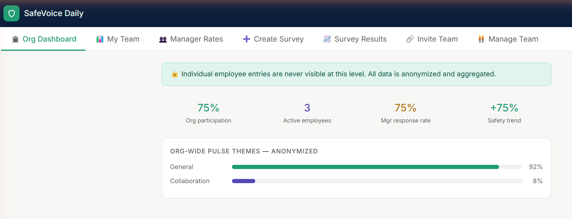Viewport: 572px width, 219px height.
Task: Switch to the My Team tab
Action: pos(118,39)
